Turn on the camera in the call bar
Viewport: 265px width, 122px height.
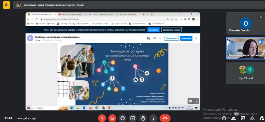click(x=112, y=118)
